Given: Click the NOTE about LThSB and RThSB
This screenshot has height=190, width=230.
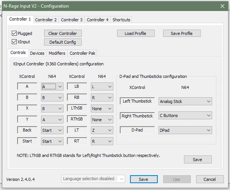Looking at the screenshot, I should click(88, 155).
